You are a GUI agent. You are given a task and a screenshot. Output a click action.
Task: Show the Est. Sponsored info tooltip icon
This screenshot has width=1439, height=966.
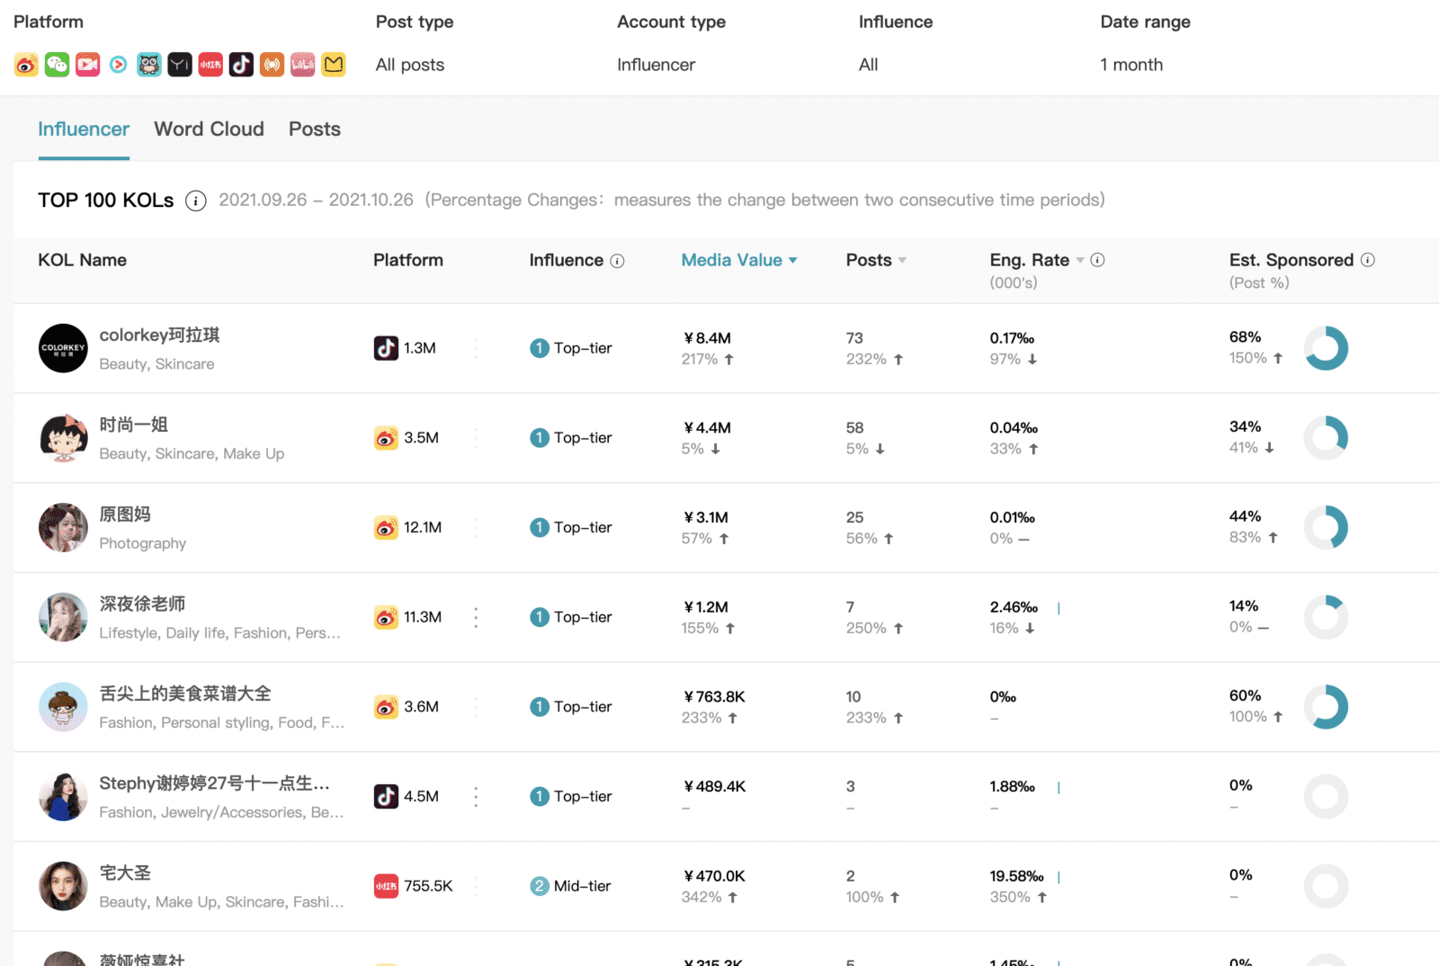tap(1368, 260)
